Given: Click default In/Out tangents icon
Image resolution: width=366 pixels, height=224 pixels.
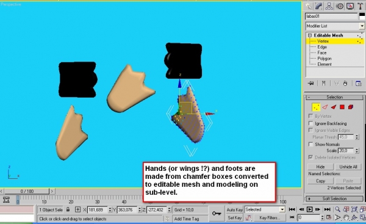Looking at the screenshot, I should [x=248, y=218].
